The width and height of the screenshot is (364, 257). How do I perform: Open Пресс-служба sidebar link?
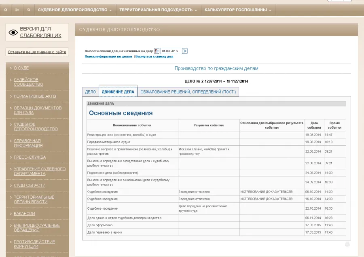30,157
